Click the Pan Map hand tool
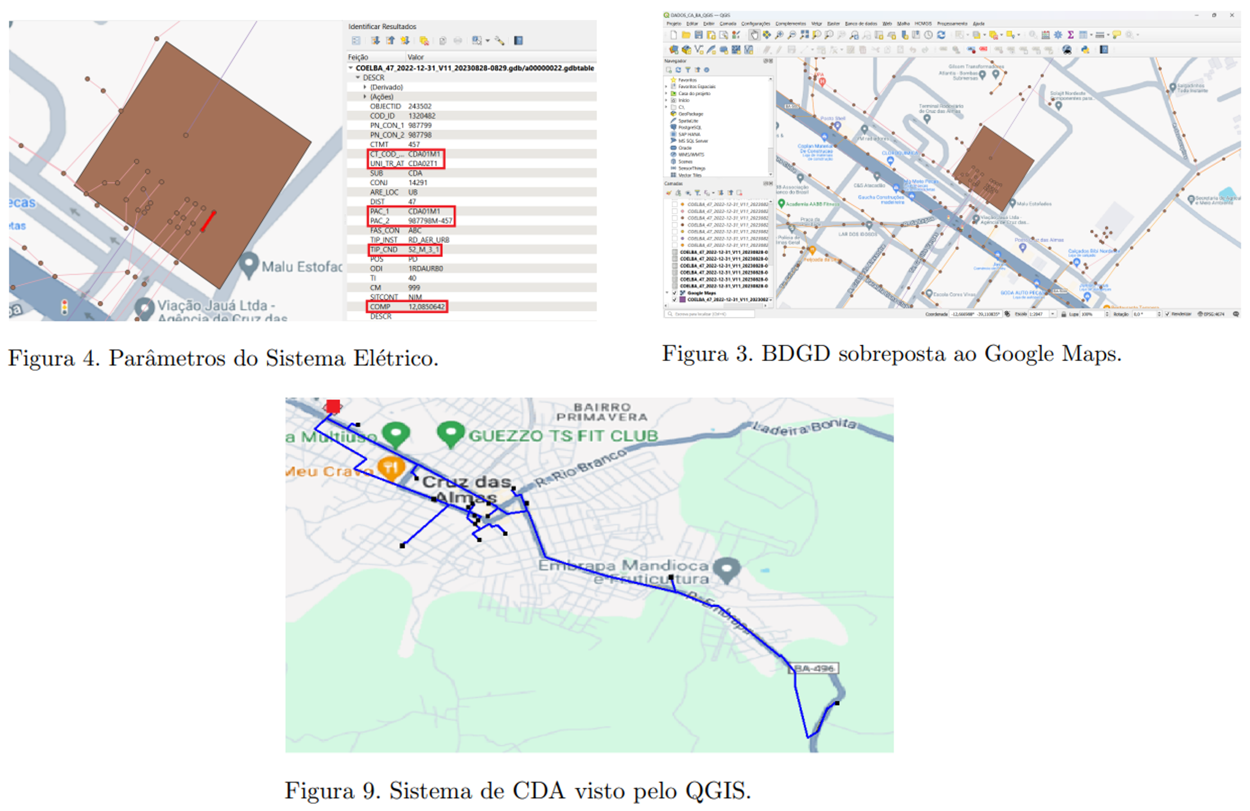The width and height of the screenshot is (1250, 811). click(754, 35)
